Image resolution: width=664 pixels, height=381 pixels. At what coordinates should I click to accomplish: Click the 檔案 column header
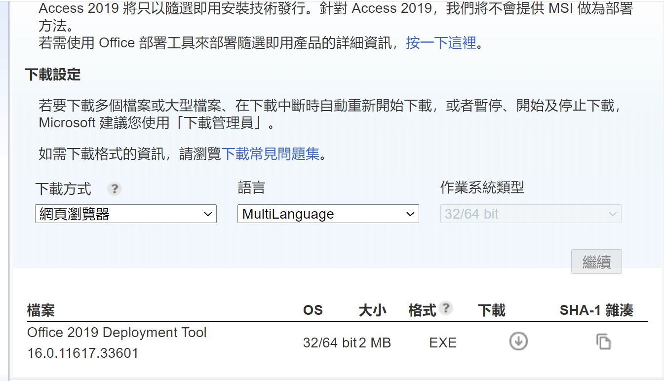[41, 310]
